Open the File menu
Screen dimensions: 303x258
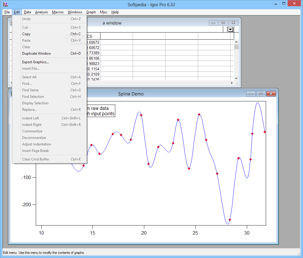(7, 12)
